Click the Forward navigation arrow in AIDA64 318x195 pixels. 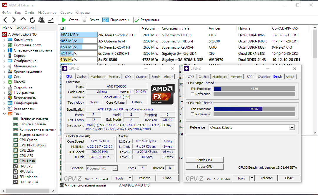14,20
